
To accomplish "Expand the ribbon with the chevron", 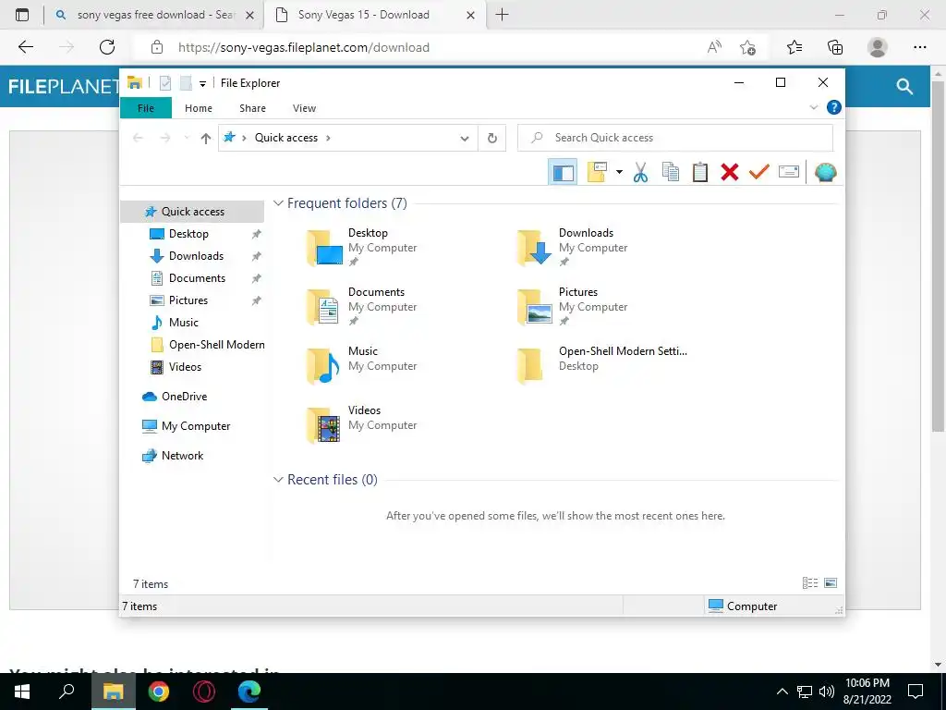I will (x=813, y=107).
